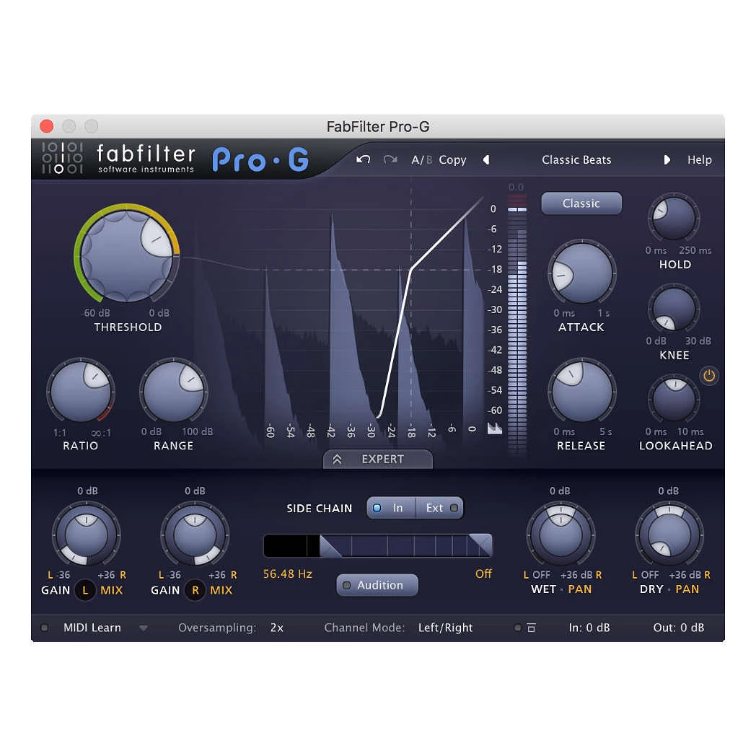Click the Lookahead knob

[x=674, y=400]
